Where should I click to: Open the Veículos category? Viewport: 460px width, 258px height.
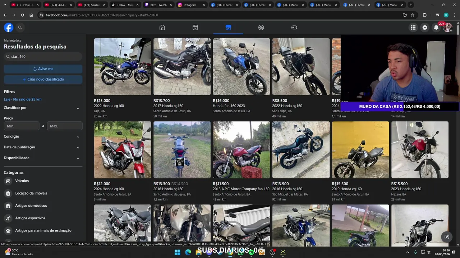point(43,181)
